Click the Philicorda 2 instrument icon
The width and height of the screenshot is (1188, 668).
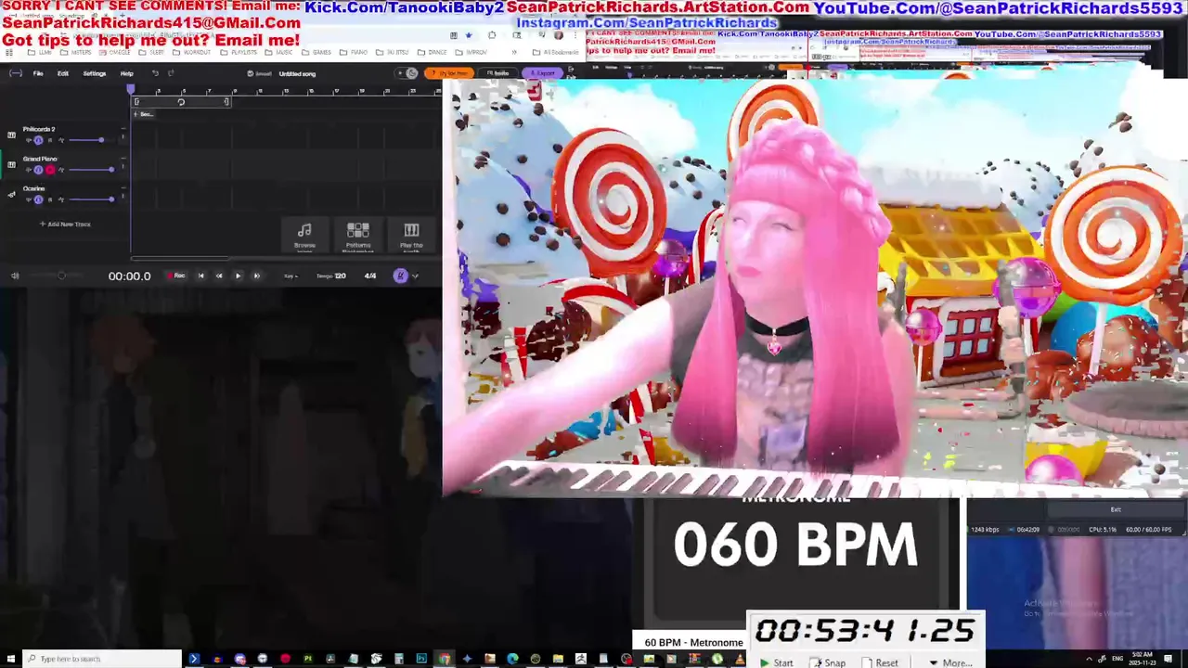11,135
